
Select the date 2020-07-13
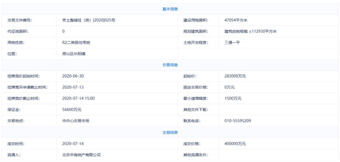tap(73, 87)
